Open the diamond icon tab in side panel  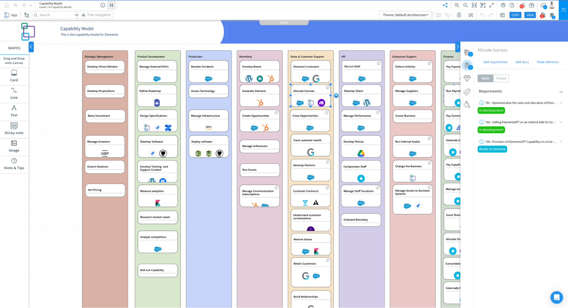(x=467, y=78)
